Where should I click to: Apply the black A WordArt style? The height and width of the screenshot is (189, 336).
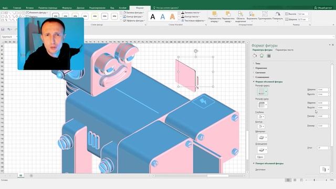(x=153, y=16)
